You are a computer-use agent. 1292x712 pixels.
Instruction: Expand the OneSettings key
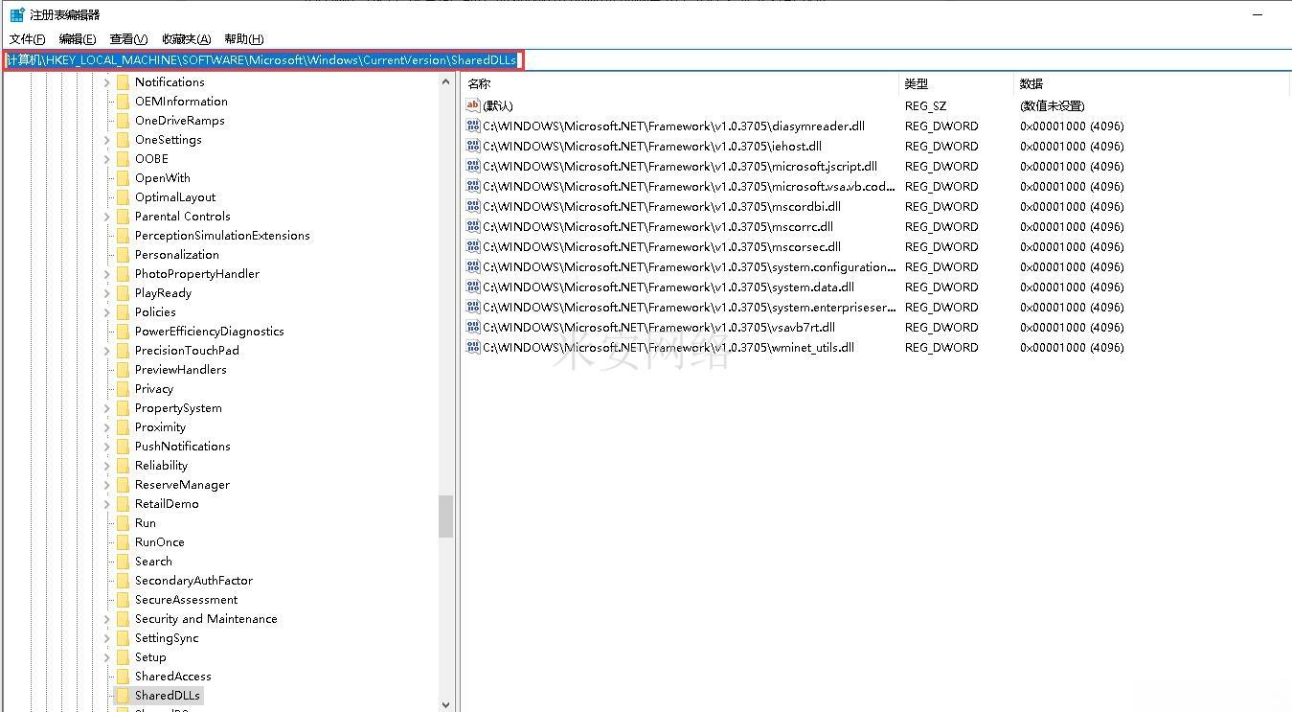107,140
